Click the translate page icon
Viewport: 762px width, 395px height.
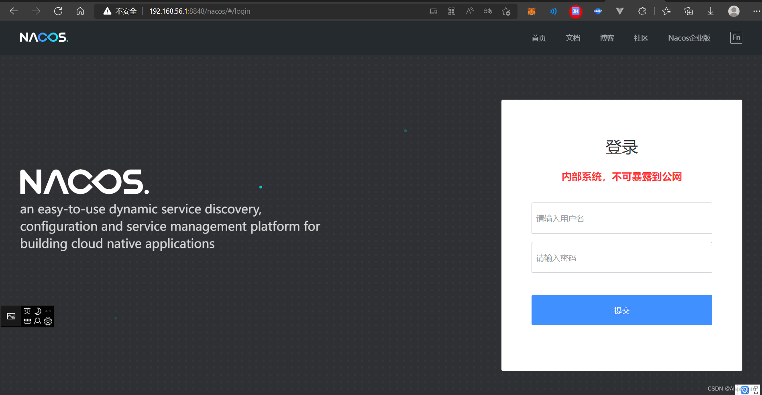(x=488, y=11)
